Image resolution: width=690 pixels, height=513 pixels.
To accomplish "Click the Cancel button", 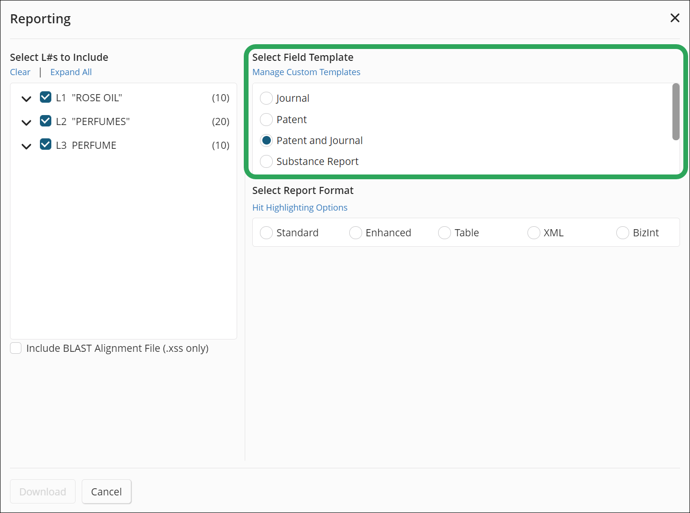I will (106, 491).
